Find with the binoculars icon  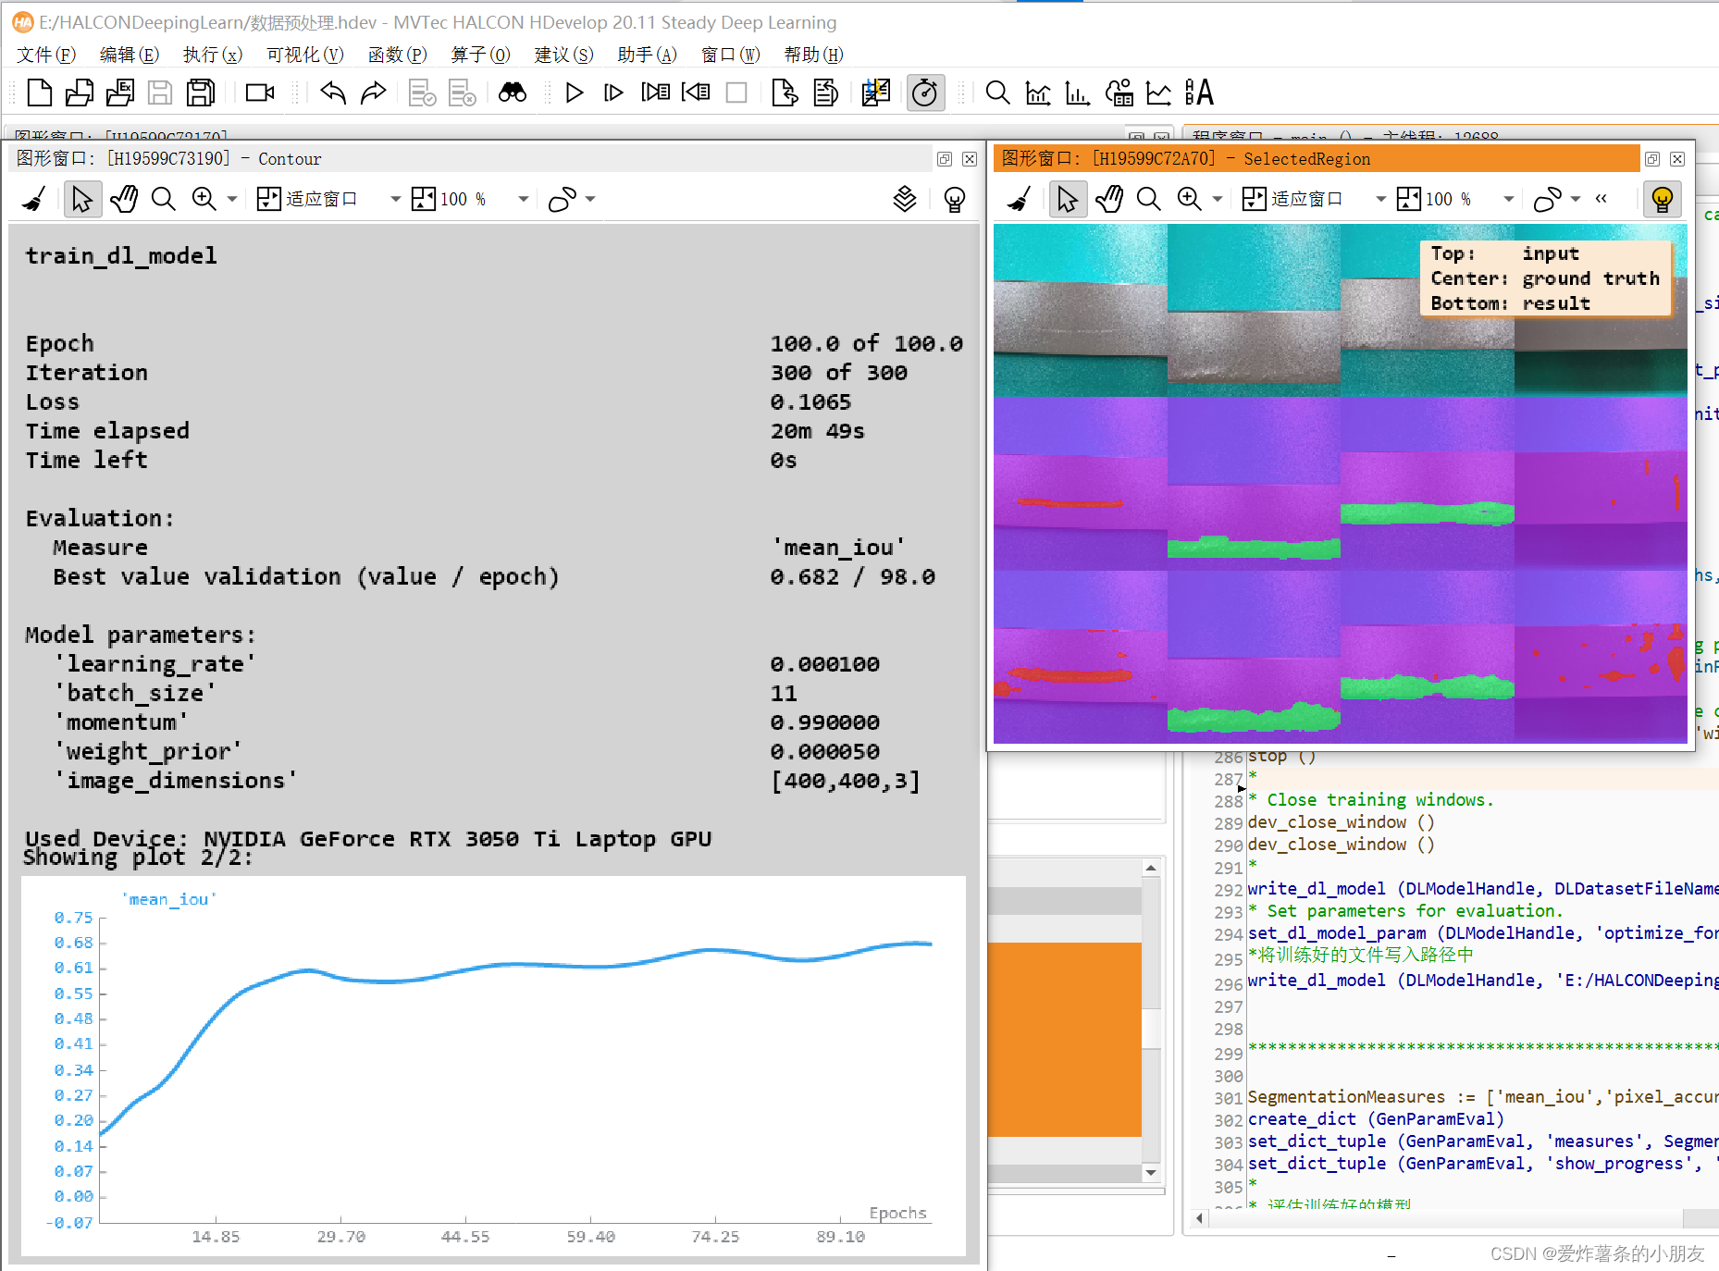[513, 93]
